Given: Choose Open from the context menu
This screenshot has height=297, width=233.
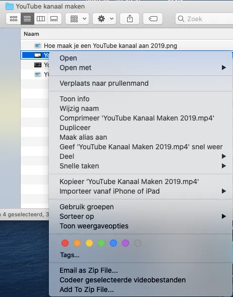Looking at the screenshot, I should click(x=141, y=58).
